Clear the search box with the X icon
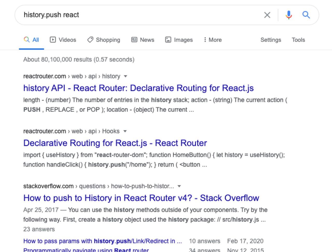 click(x=267, y=15)
